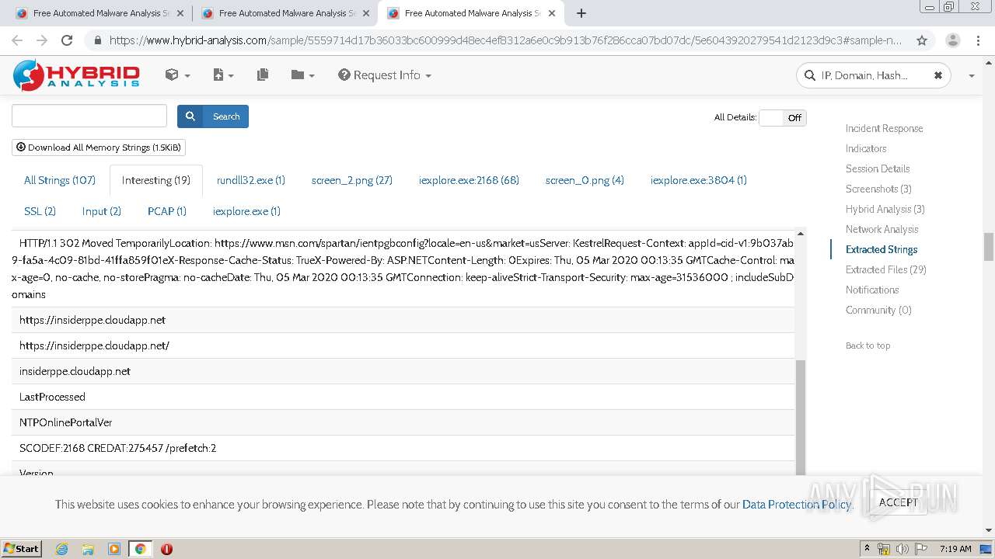The image size is (995, 559).
Task: Open the screen_0.png (4) tab
Action: [585, 180]
